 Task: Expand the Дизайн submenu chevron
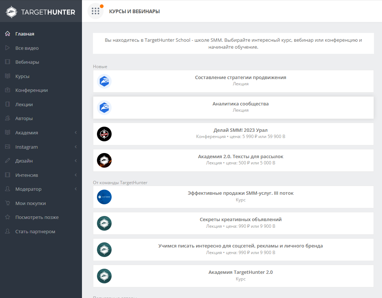click(75, 161)
